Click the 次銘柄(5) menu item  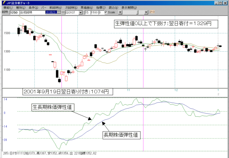[71, 8]
